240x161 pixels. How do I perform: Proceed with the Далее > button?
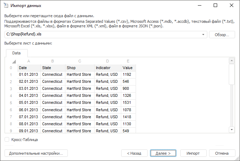click(163, 153)
